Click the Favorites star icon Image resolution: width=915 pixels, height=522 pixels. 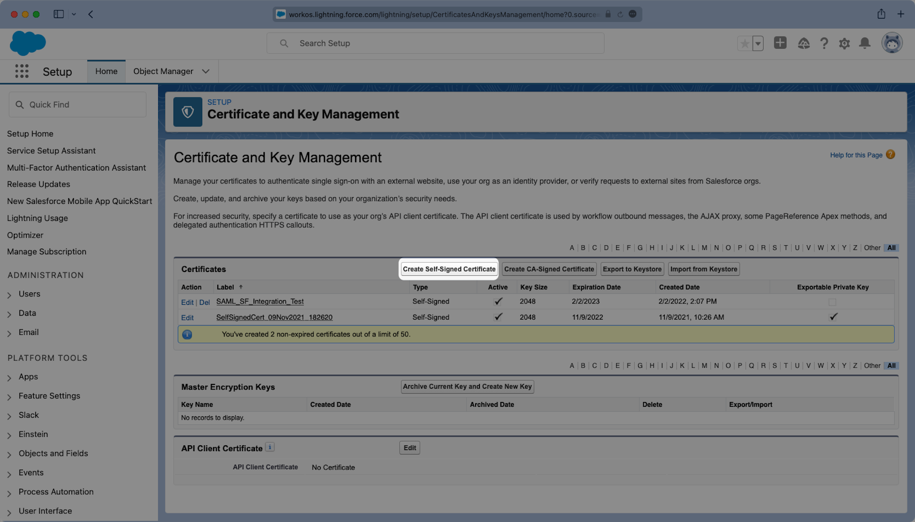[x=744, y=43]
